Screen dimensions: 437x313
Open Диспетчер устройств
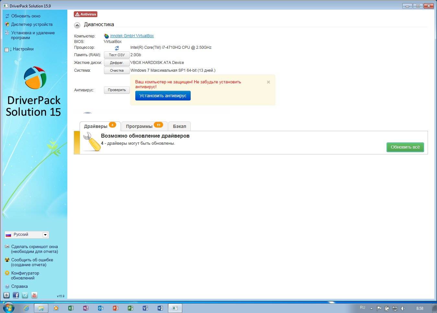click(32, 24)
